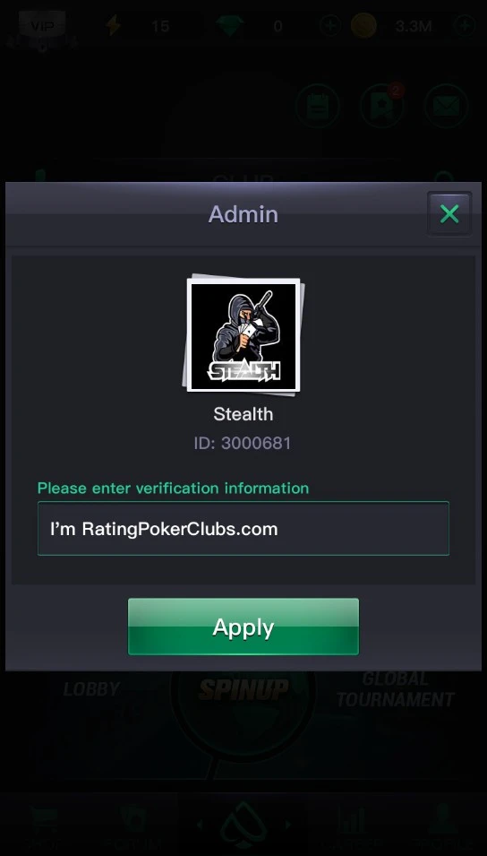Viewport: 487px width, 856px height.
Task: Open the Stealth club avatar image
Action: coord(243,335)
